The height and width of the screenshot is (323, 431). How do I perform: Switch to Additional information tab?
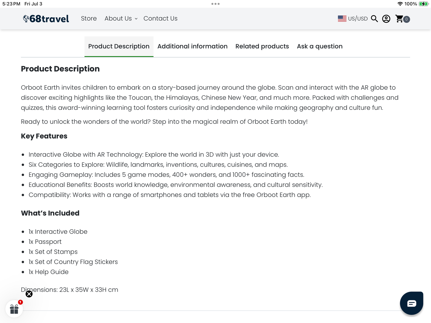click(192, 46)
